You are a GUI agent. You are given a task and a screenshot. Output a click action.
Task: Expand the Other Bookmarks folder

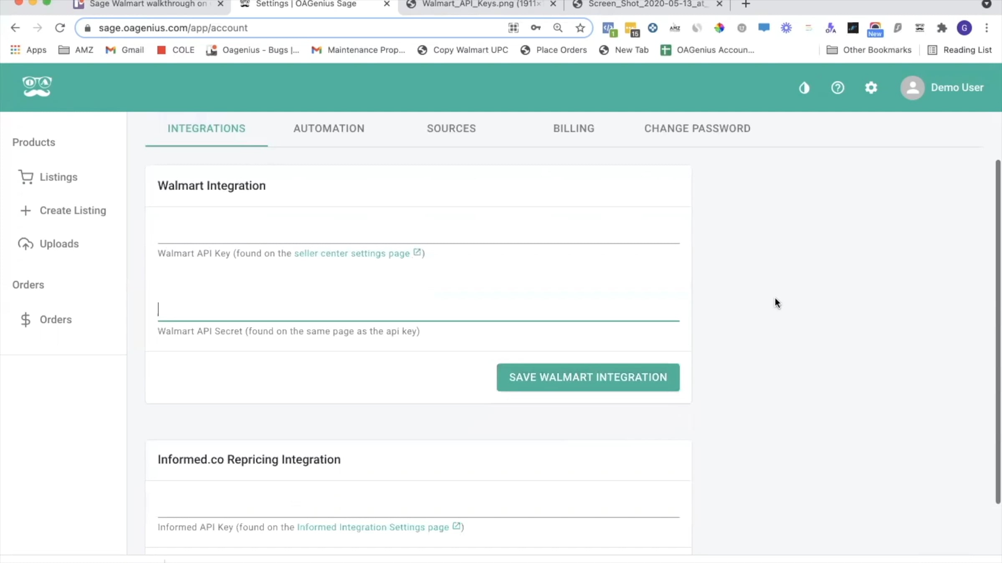point(869,50)
